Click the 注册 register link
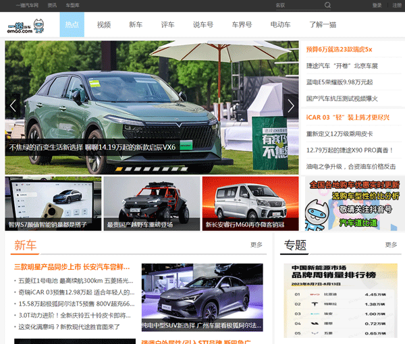The image size is (405, 344). pyautogui.click(x=397, y=5)
